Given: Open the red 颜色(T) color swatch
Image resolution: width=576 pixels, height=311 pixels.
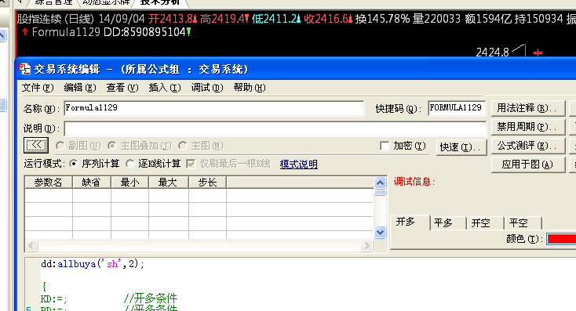Looking at the screenshot, I should click(561, 239).
